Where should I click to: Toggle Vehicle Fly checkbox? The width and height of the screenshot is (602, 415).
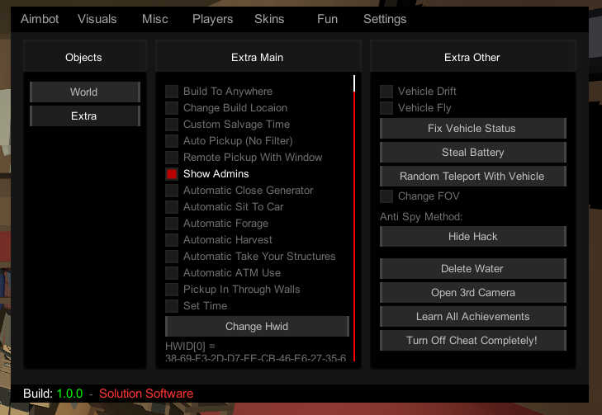pos(386,108)
